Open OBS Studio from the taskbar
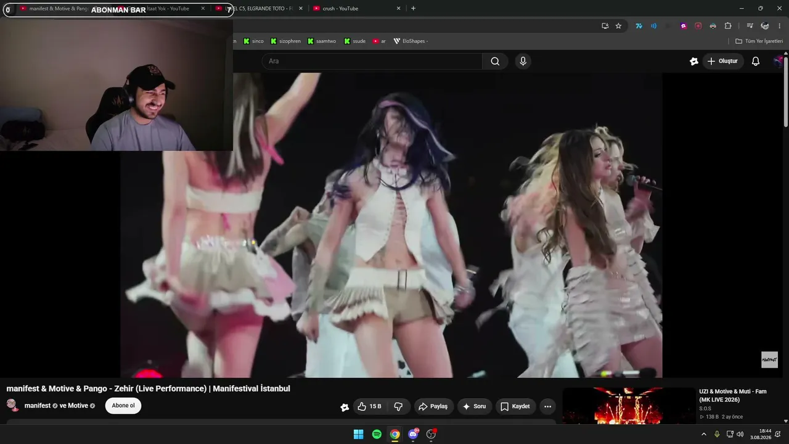 431,434
